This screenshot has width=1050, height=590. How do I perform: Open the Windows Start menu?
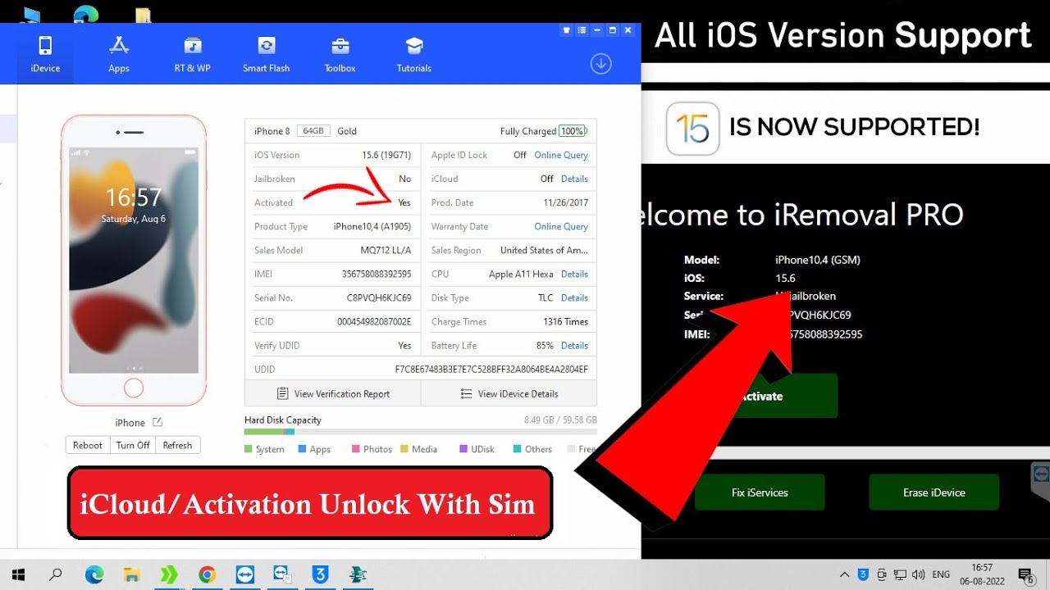point(18,574)
